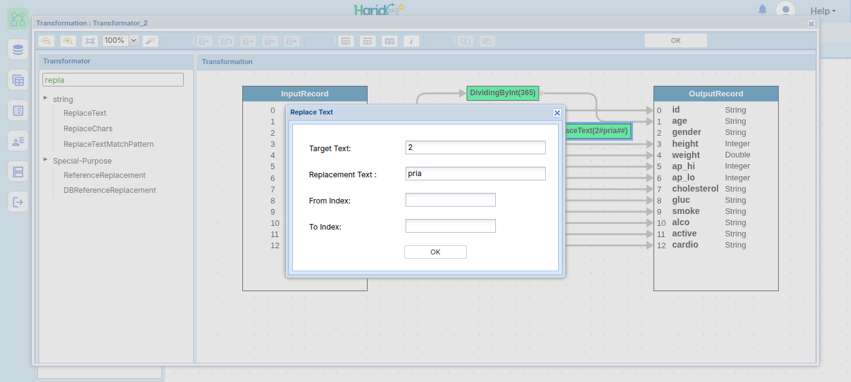Click the 'ap_hi' field in OutputRecord

coord(683,166)
